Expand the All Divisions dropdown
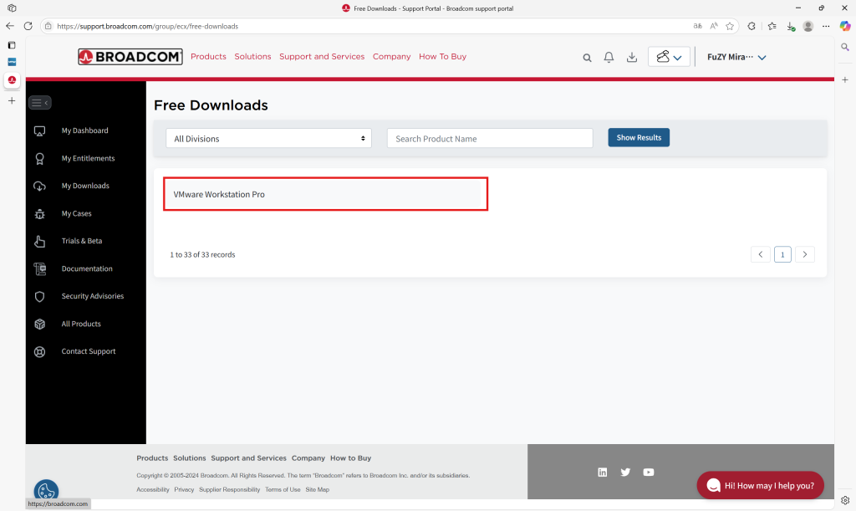The height and width of the screenshot is (511, 856). coord(268,138)
